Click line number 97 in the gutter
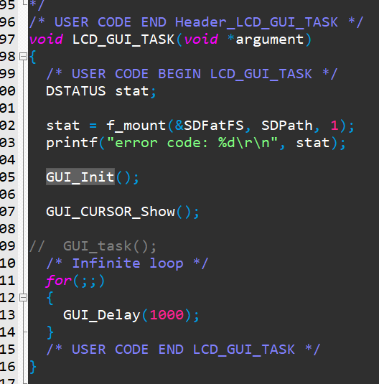The image size is (379, 384). coord(7,39)
